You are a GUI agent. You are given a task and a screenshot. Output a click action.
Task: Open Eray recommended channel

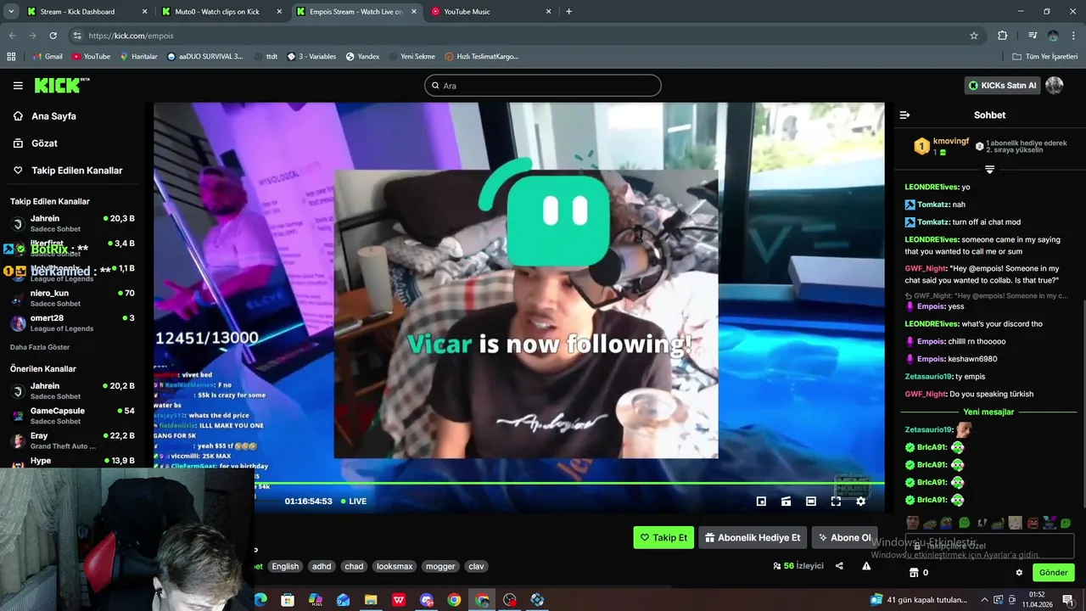point(72,440)
